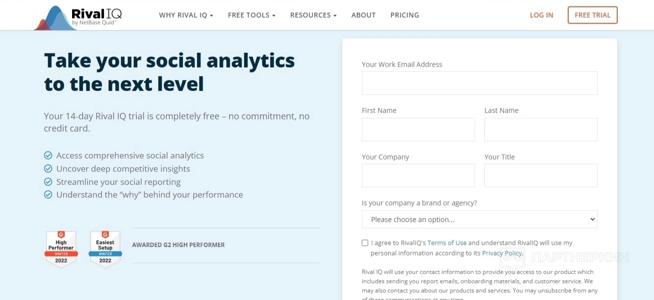The image size is (654, 300).
Task: Check the Terms of Use agreement checkbox
Action: 365,243
